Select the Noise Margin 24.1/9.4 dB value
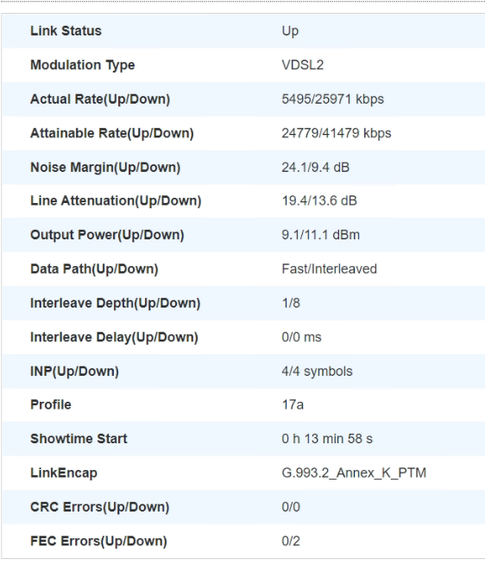 (316, 168)
